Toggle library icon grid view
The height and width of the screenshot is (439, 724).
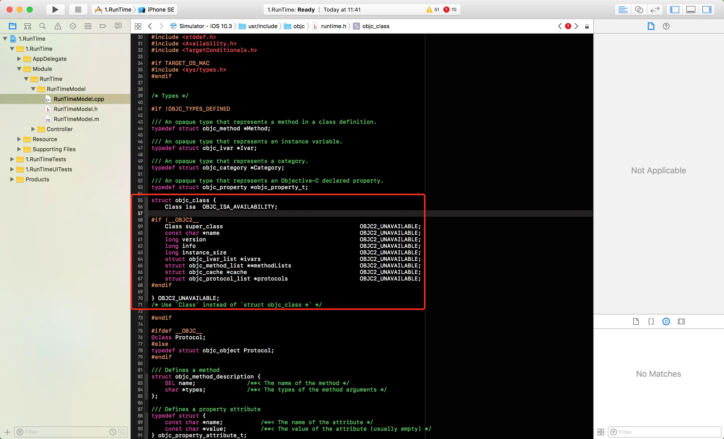(x=601, y=432)
